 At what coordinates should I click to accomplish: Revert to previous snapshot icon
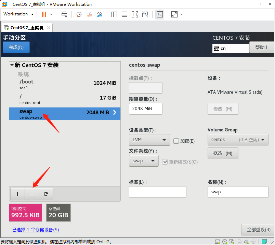click(89, 14)
